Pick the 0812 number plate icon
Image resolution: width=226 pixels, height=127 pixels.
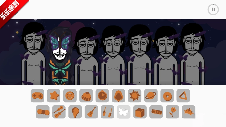pyautogui.click(x=156, y=112)
